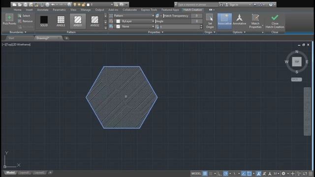This screenshot has height=177, width=315.
Task: Click the hatched hexagon in the drawing
Action: click(122, 97)
